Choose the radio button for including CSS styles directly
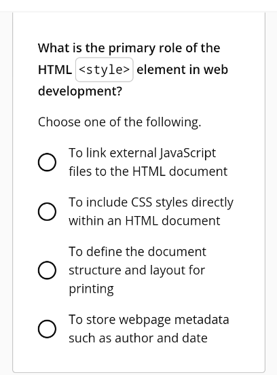The width and height of the screenshot is (277, 375). tap(47, 211)
